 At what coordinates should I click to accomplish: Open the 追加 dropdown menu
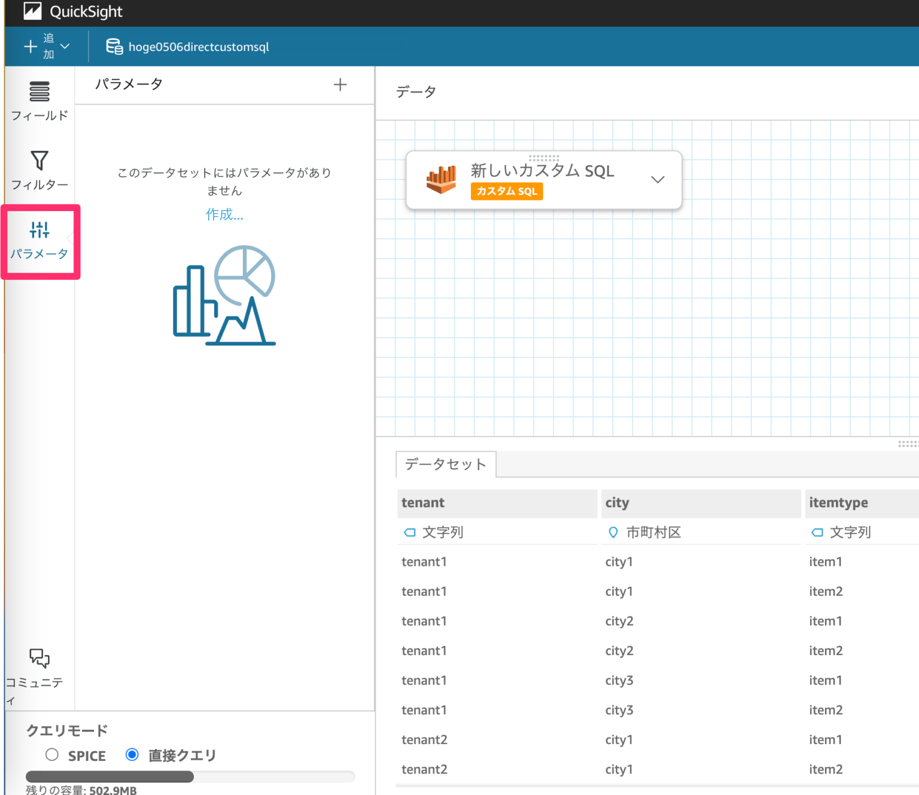[x=46, y=46]
